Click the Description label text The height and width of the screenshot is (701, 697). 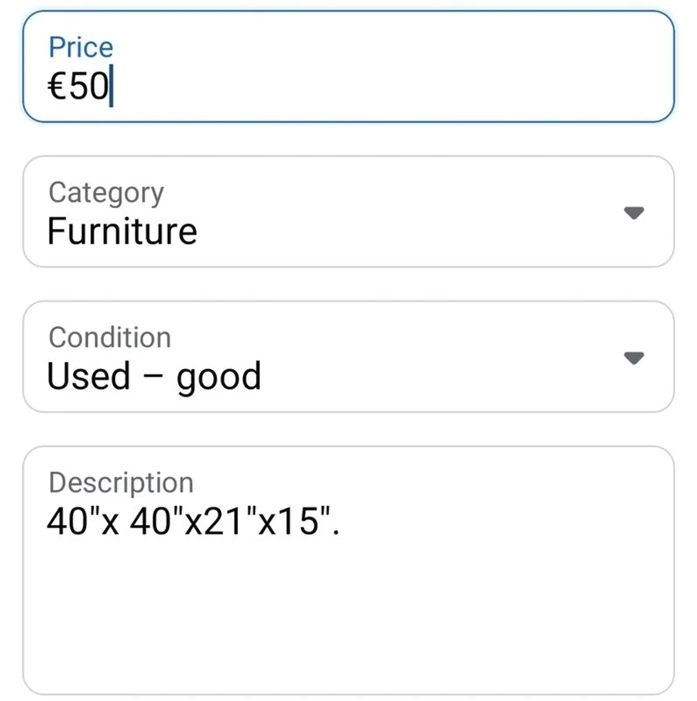121,483
